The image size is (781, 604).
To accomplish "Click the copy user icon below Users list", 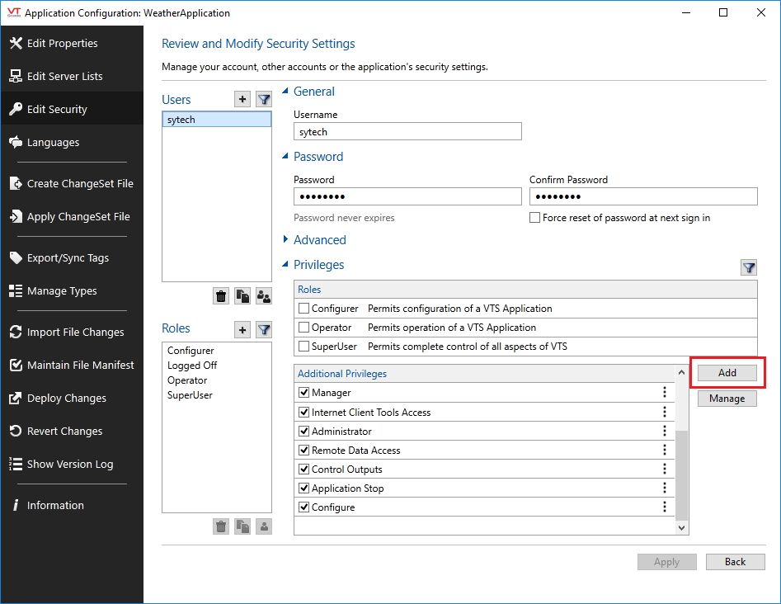I will point(242,296).
